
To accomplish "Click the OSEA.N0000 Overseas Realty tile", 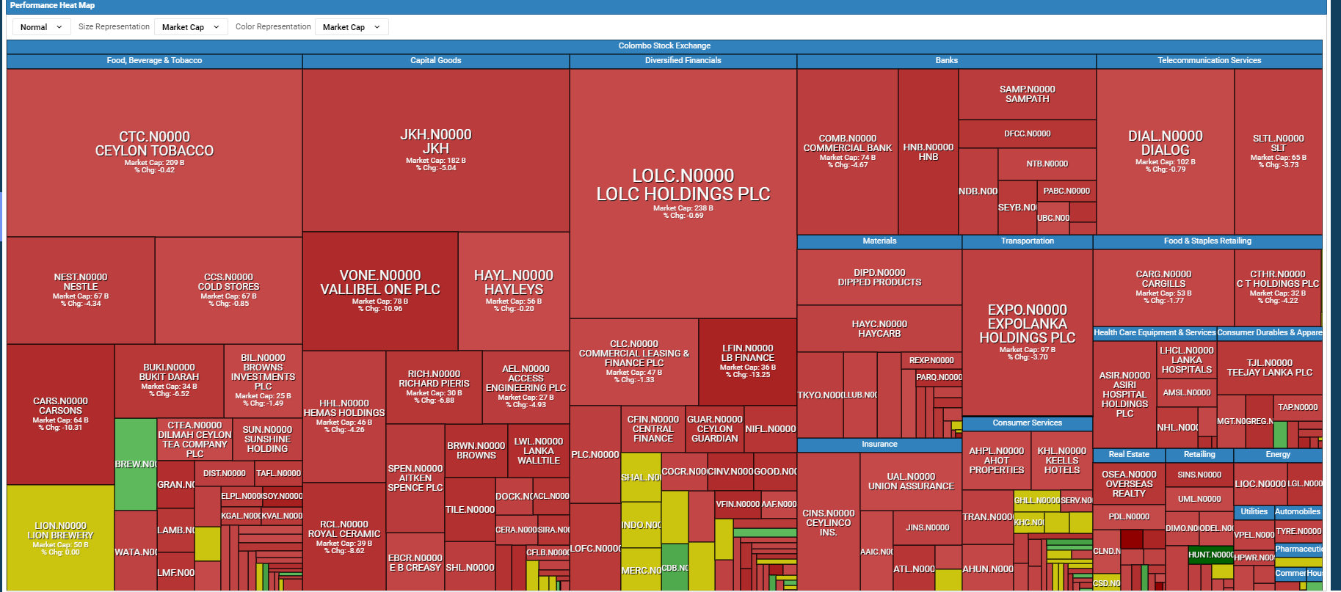I will point(1129,484).
